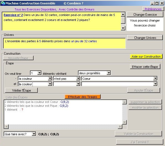Click the exercise text scroll down arrow
Screen dimensions: 165x146
[123, 28]
